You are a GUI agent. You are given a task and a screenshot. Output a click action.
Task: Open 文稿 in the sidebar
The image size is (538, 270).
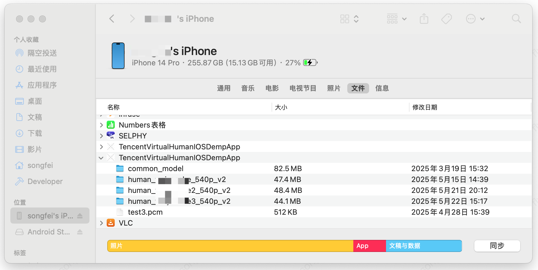29,117
